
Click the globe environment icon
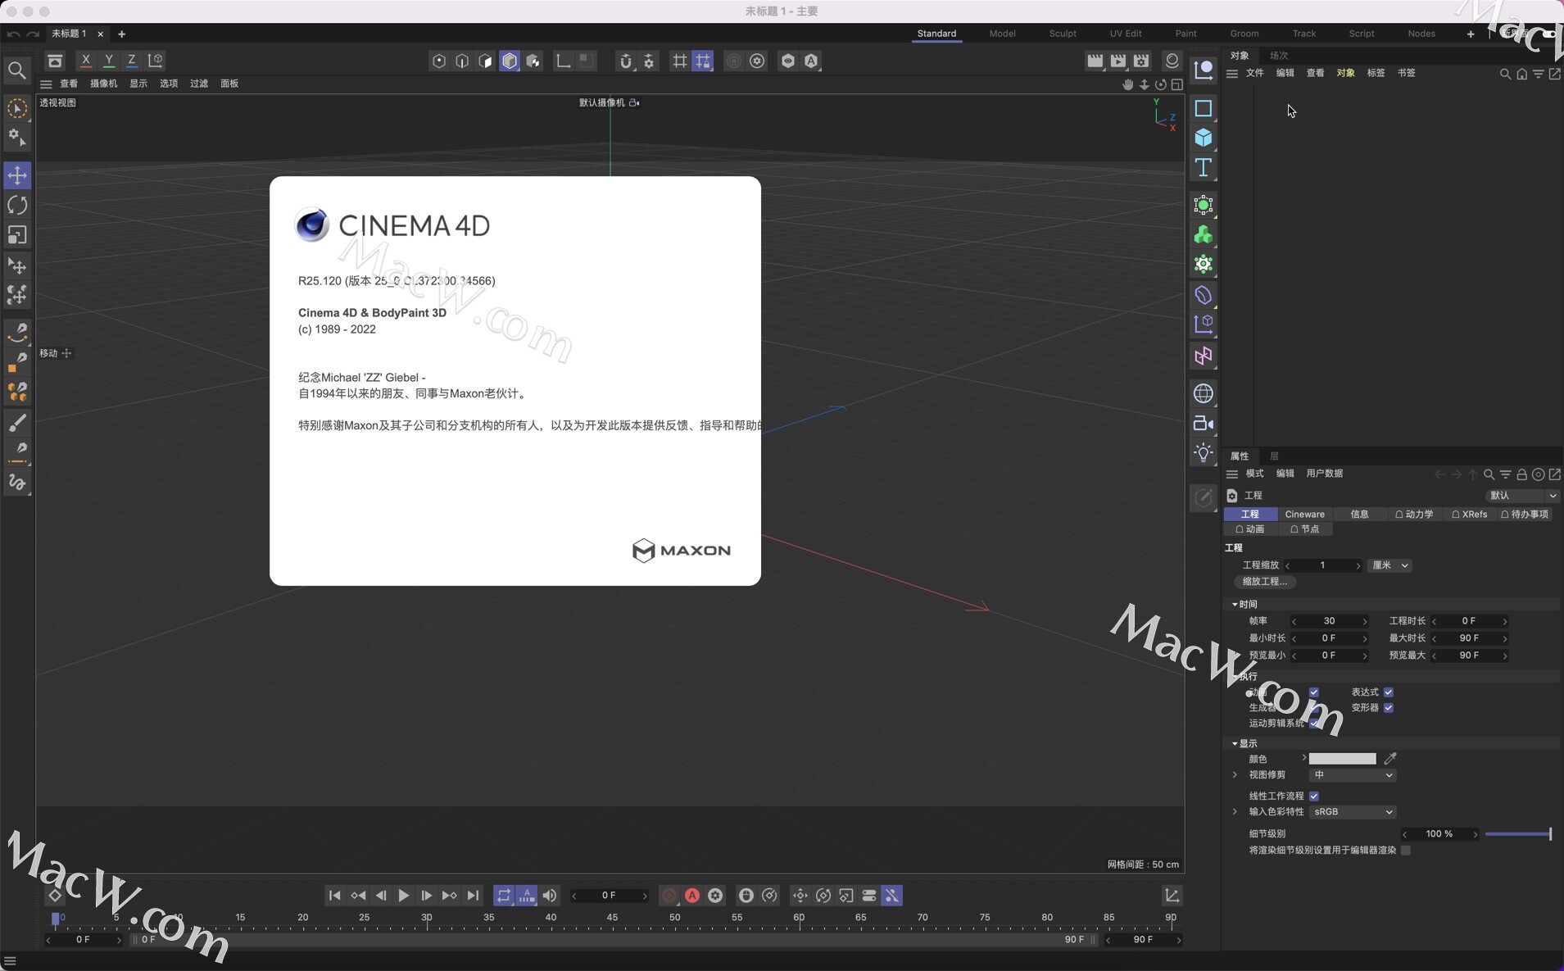pyautogui.click(x=1203, y=393)
